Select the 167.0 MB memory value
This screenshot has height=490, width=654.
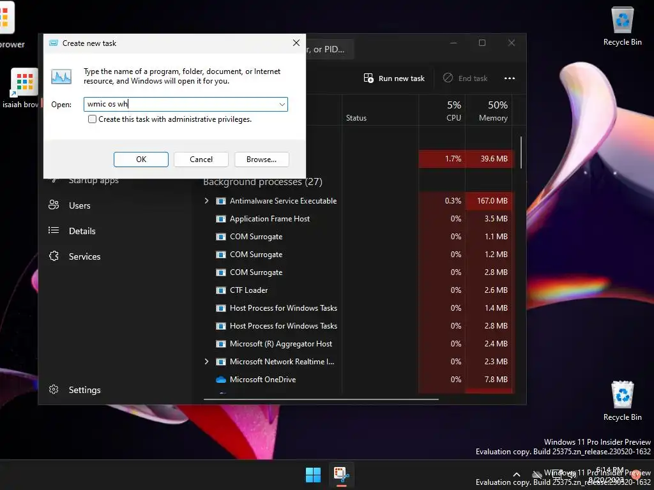pos(492,201)
